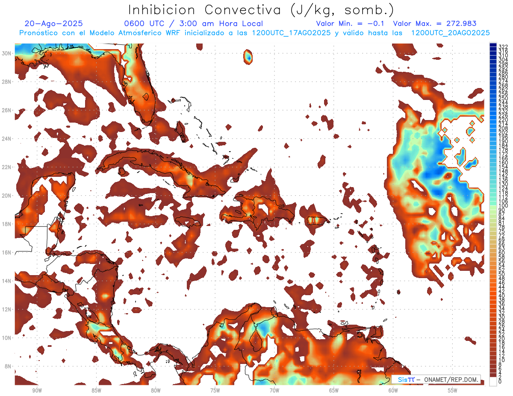The width and height of the screenshot is (513, 396).
Task: Click the white 0 swatch in color bar
Action: click(x=493, y=381)
